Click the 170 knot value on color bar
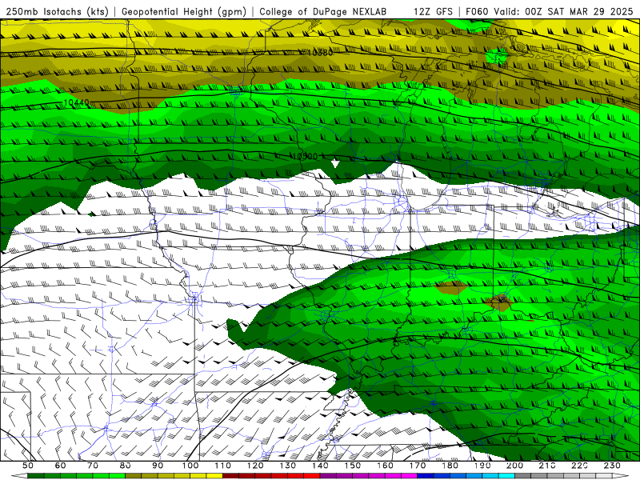The image size is (640, 480). tap(418, 466)
